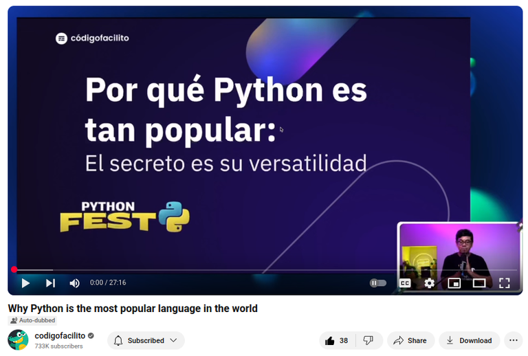The height and width of the screenshot is (356, 528).
Task: Open the player settings gear
Action: click(429, 283)
